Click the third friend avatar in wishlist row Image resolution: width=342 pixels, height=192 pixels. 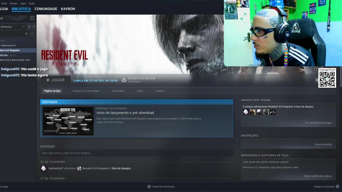259,112
